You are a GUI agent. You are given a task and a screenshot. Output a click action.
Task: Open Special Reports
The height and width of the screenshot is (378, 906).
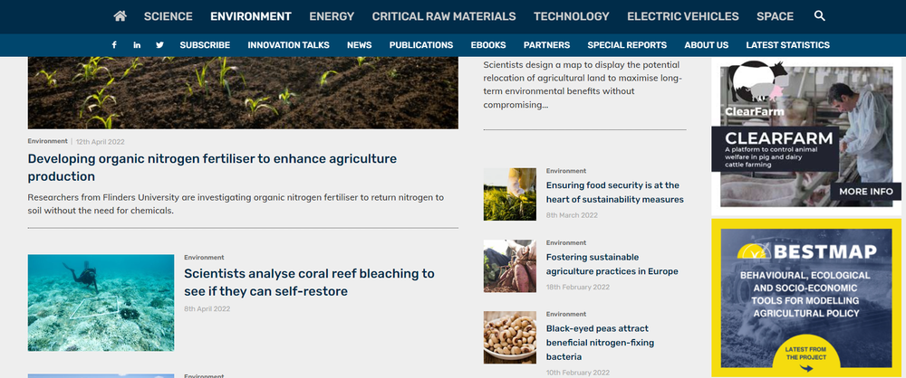pos(627,45)
